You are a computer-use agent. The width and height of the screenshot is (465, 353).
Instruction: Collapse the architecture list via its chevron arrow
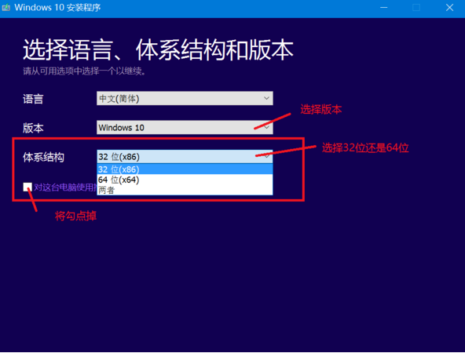pyautogui.click(x=266, y=156)
